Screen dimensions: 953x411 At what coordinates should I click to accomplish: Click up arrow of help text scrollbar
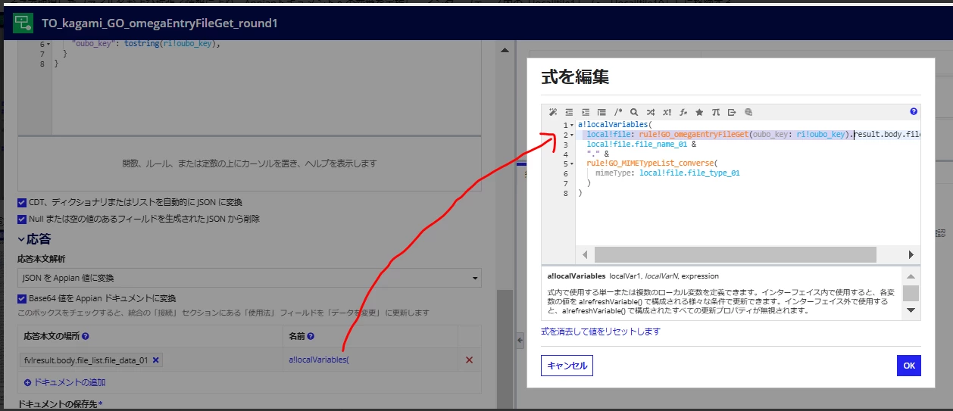pos(911,276)
